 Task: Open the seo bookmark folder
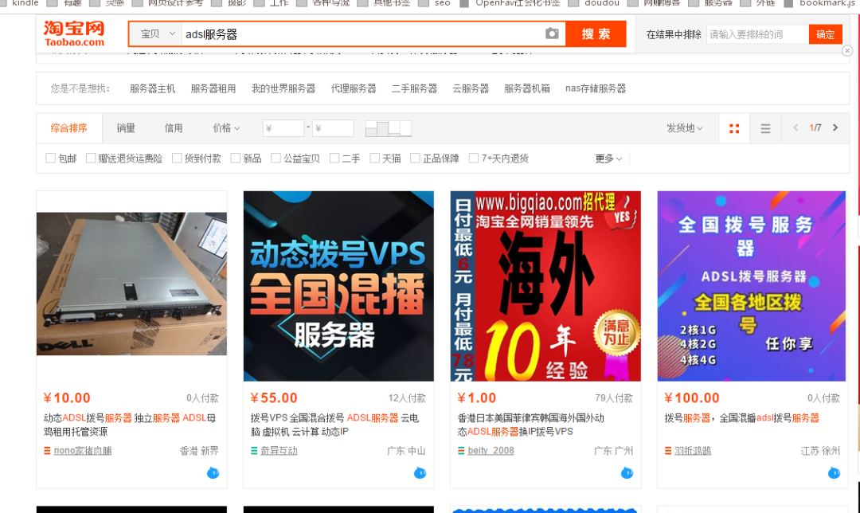tap(435, 3)
